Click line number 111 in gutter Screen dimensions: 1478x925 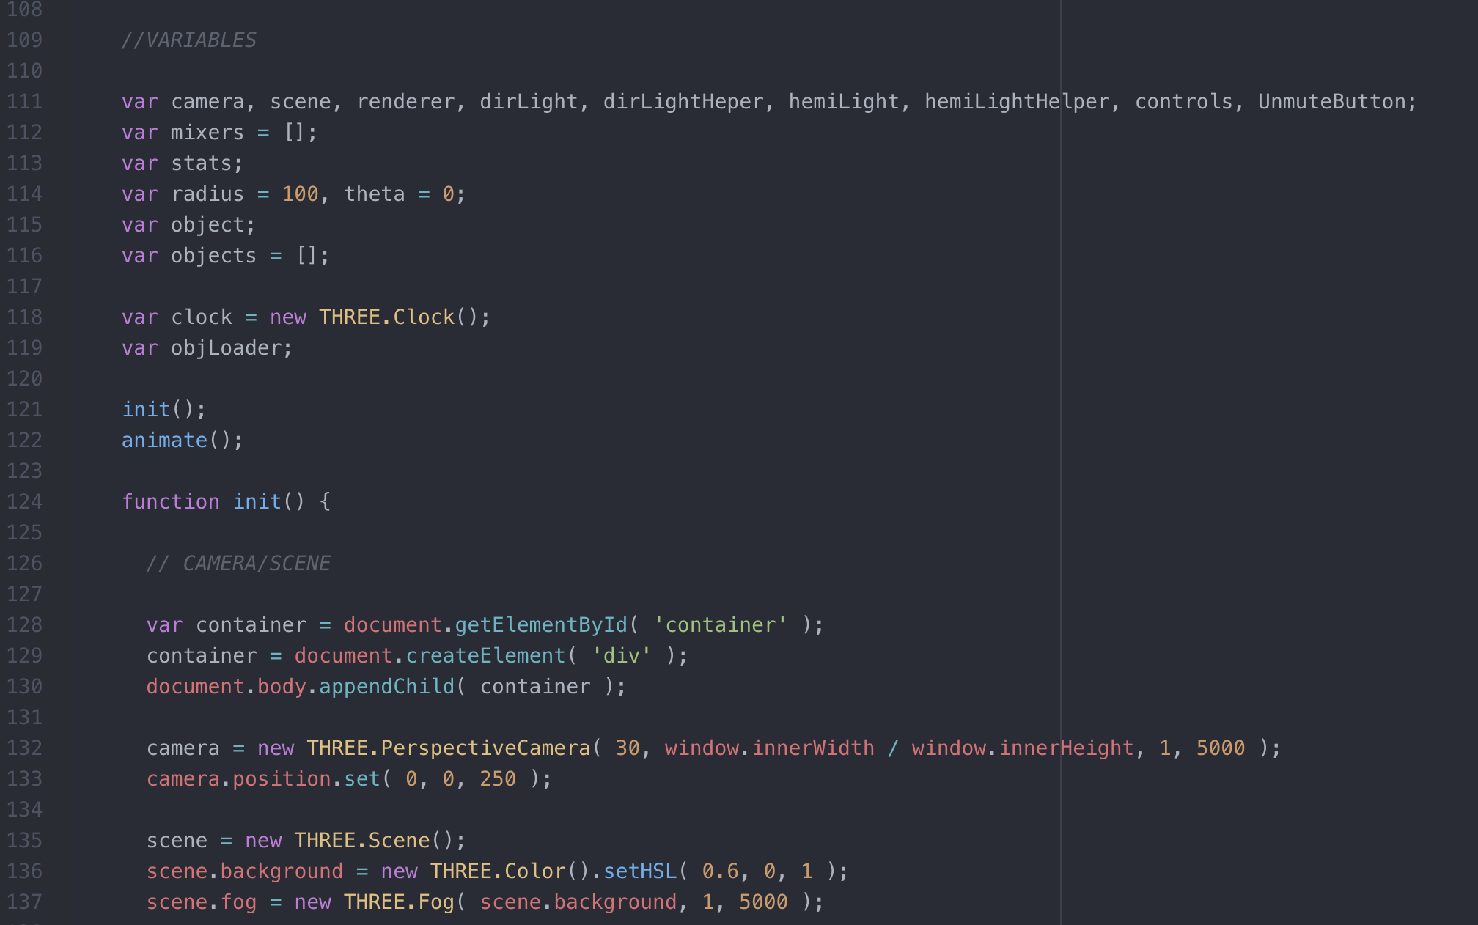(x=24, y=102)
